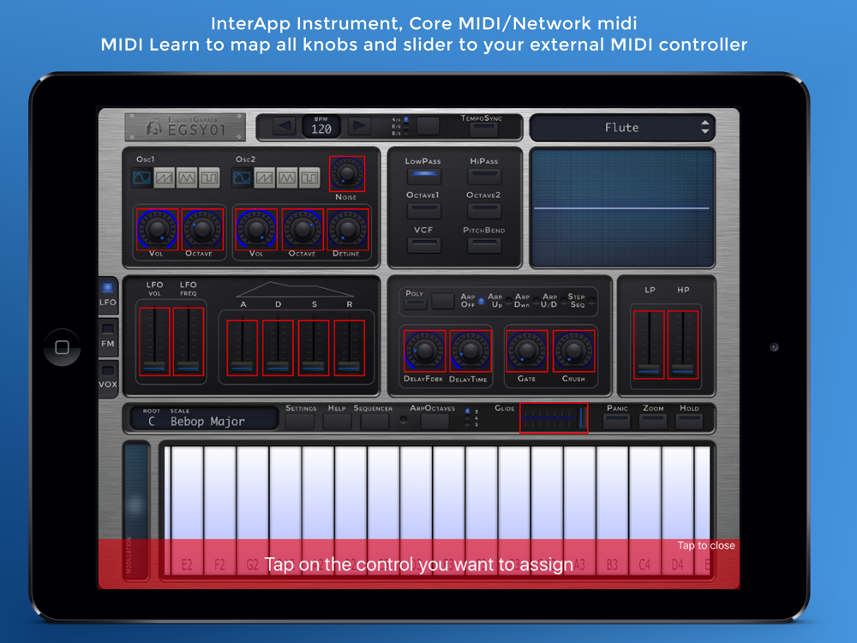Viewport: 857px width, 643px height.
Task: Decrease BPM with left arrow
Action: (284, 126)
